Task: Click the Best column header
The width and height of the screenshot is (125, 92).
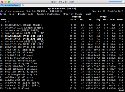Action: pyautogui.click(x=105, y=20)
